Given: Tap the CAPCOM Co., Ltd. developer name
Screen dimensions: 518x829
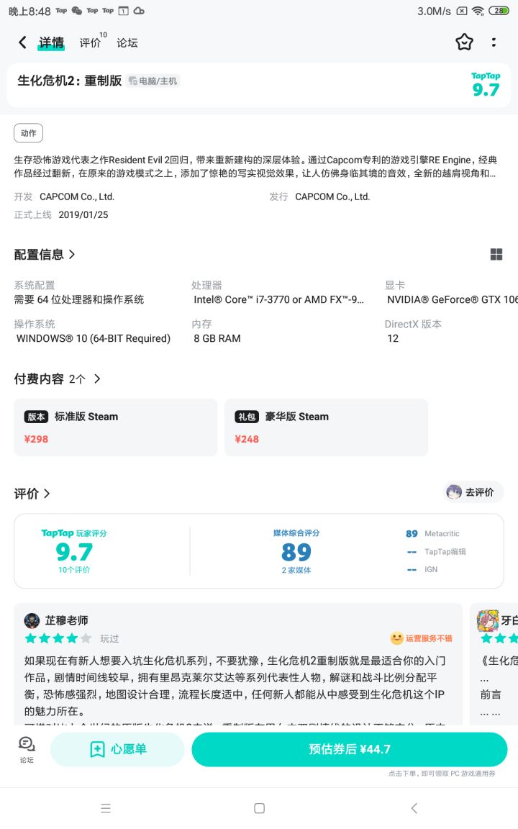Looking at the screenshot, I should point(77,196).
